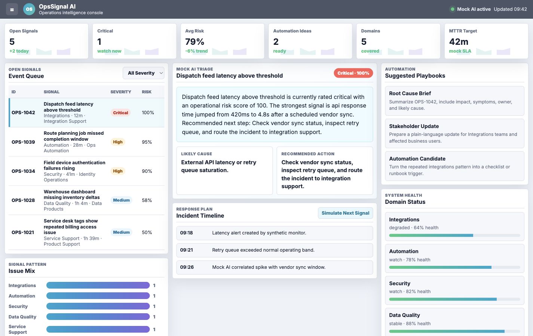Image resolution: width=533 pixels, height=336 pixels.
Task: Click the +2 today label
Action: point(19,51)
